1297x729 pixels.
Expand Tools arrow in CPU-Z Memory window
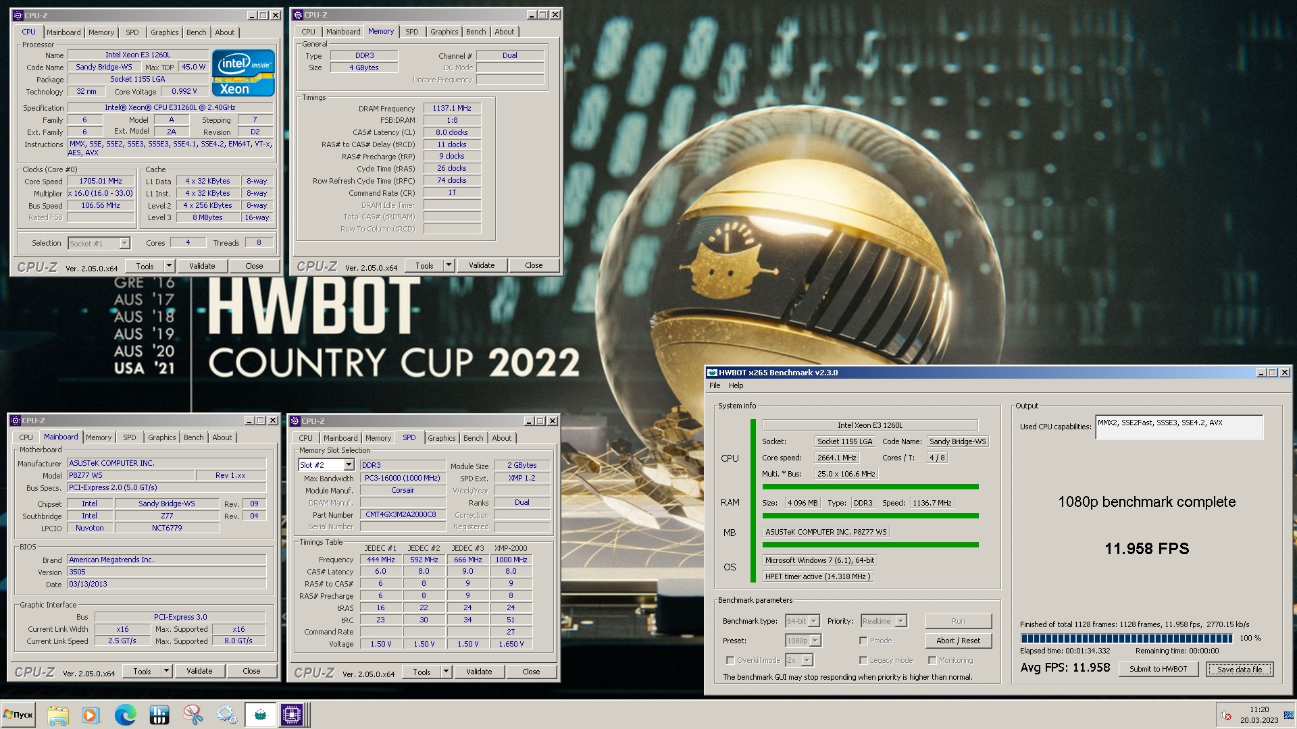click(449, 265)
